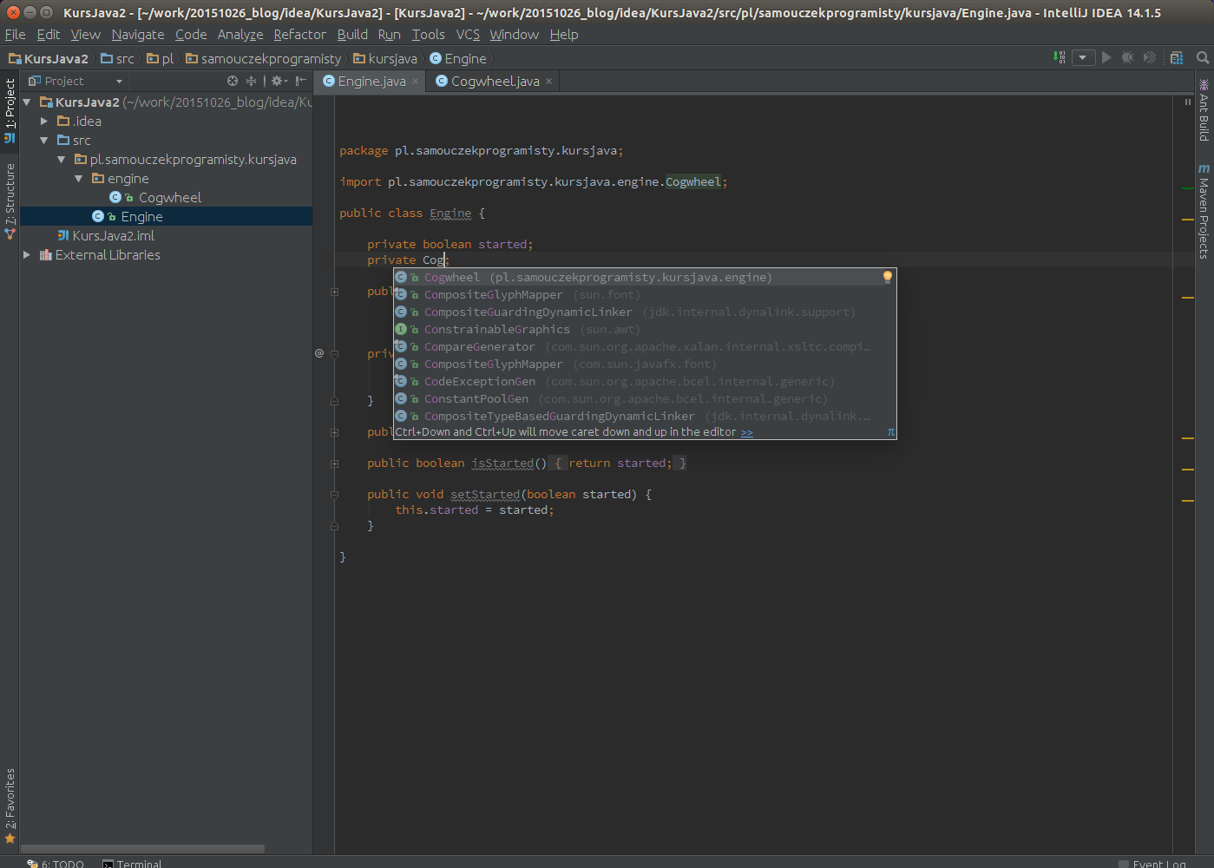Close the Cogwheel.java tab
Image resolution: width=1214 pixels, height=868 pixels.
coord(548,82)
